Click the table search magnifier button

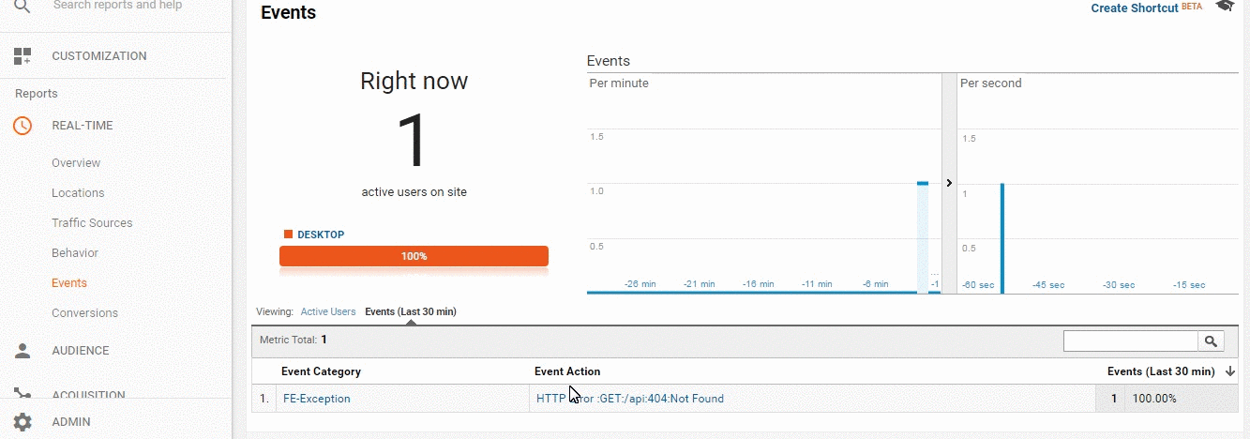pos(1211,341)
